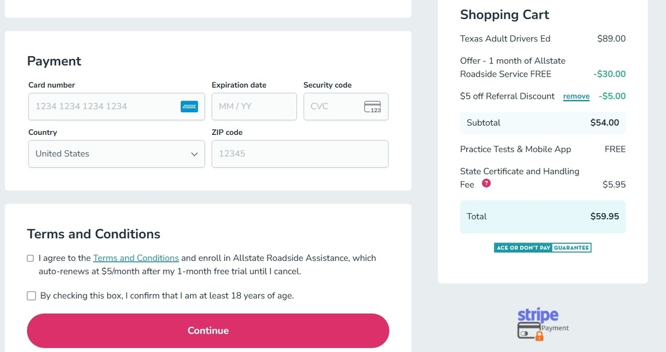666x352 pixels.
Task: Focus the Card number input field
Action: (x=117, y=107)
